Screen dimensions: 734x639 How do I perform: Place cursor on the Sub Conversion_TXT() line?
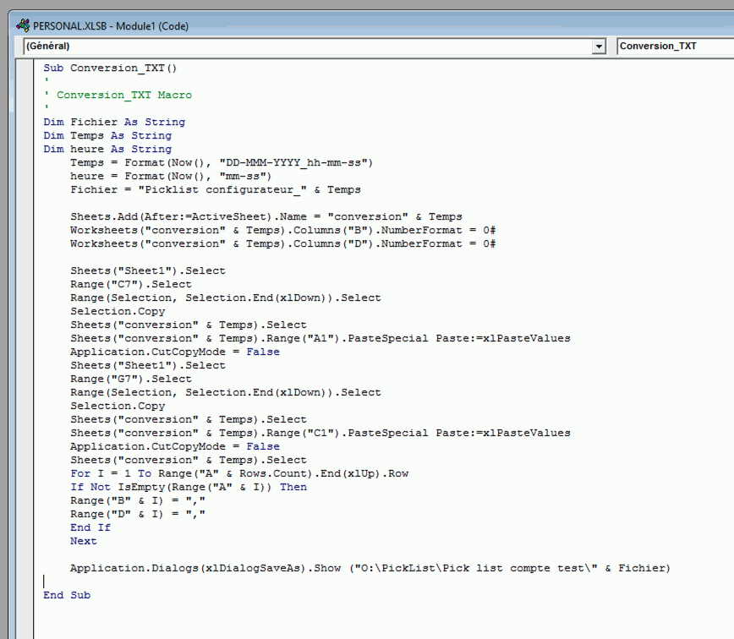tap(110, 68)
